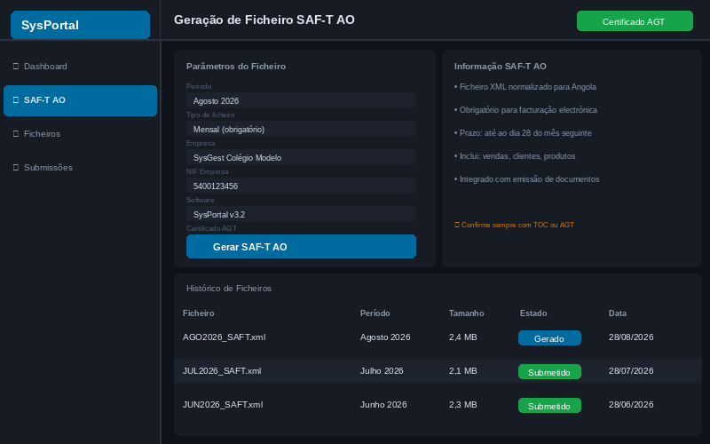The image size is (710, 444).
Task: Click the Informação SAF-T AO heading
Action: tap(501, 67)
